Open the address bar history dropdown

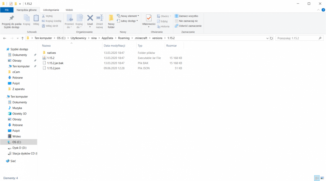[x=267, y=38]
